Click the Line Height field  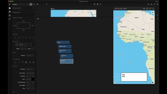pos(30,85)
